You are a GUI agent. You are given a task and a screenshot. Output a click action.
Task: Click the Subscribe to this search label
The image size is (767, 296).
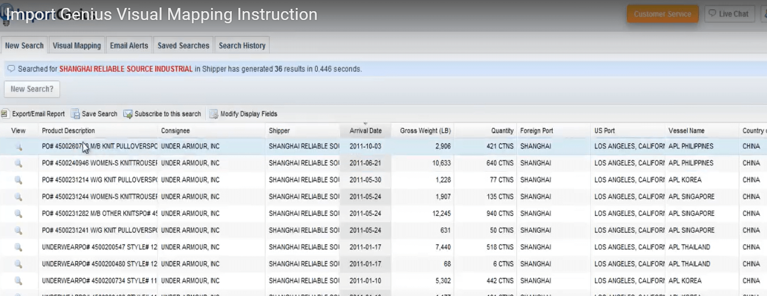[x=168, y=114]
